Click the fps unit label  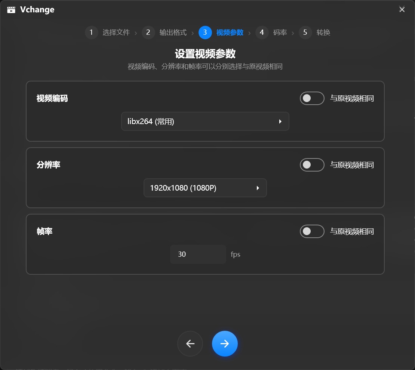coord(236,255)
